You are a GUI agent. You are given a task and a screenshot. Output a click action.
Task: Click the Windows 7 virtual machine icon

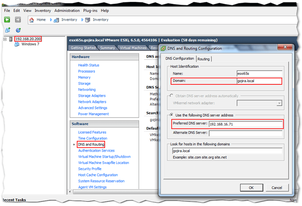tap(17, 44)
